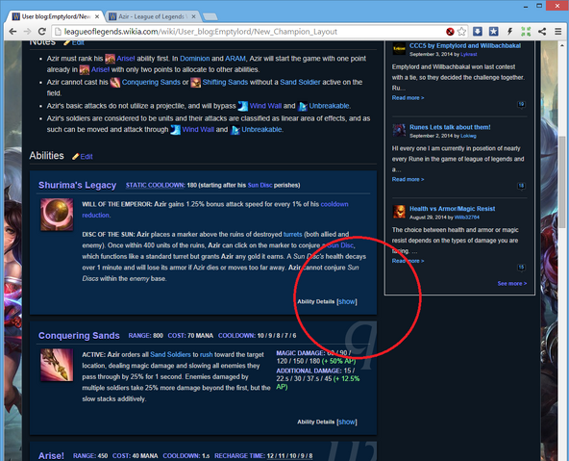Click the red blocked-content icon in address bar
Image resolution: width=569 pixels, height=461 pixels.
pos(450,32)
